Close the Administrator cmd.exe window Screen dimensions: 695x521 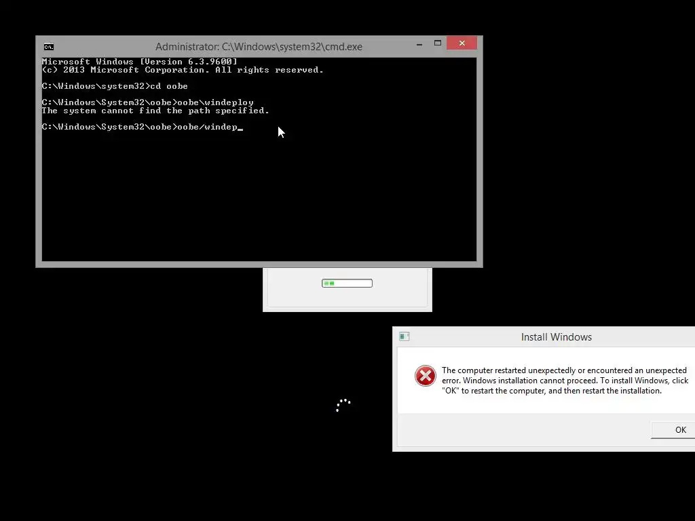tap(462, 43)
